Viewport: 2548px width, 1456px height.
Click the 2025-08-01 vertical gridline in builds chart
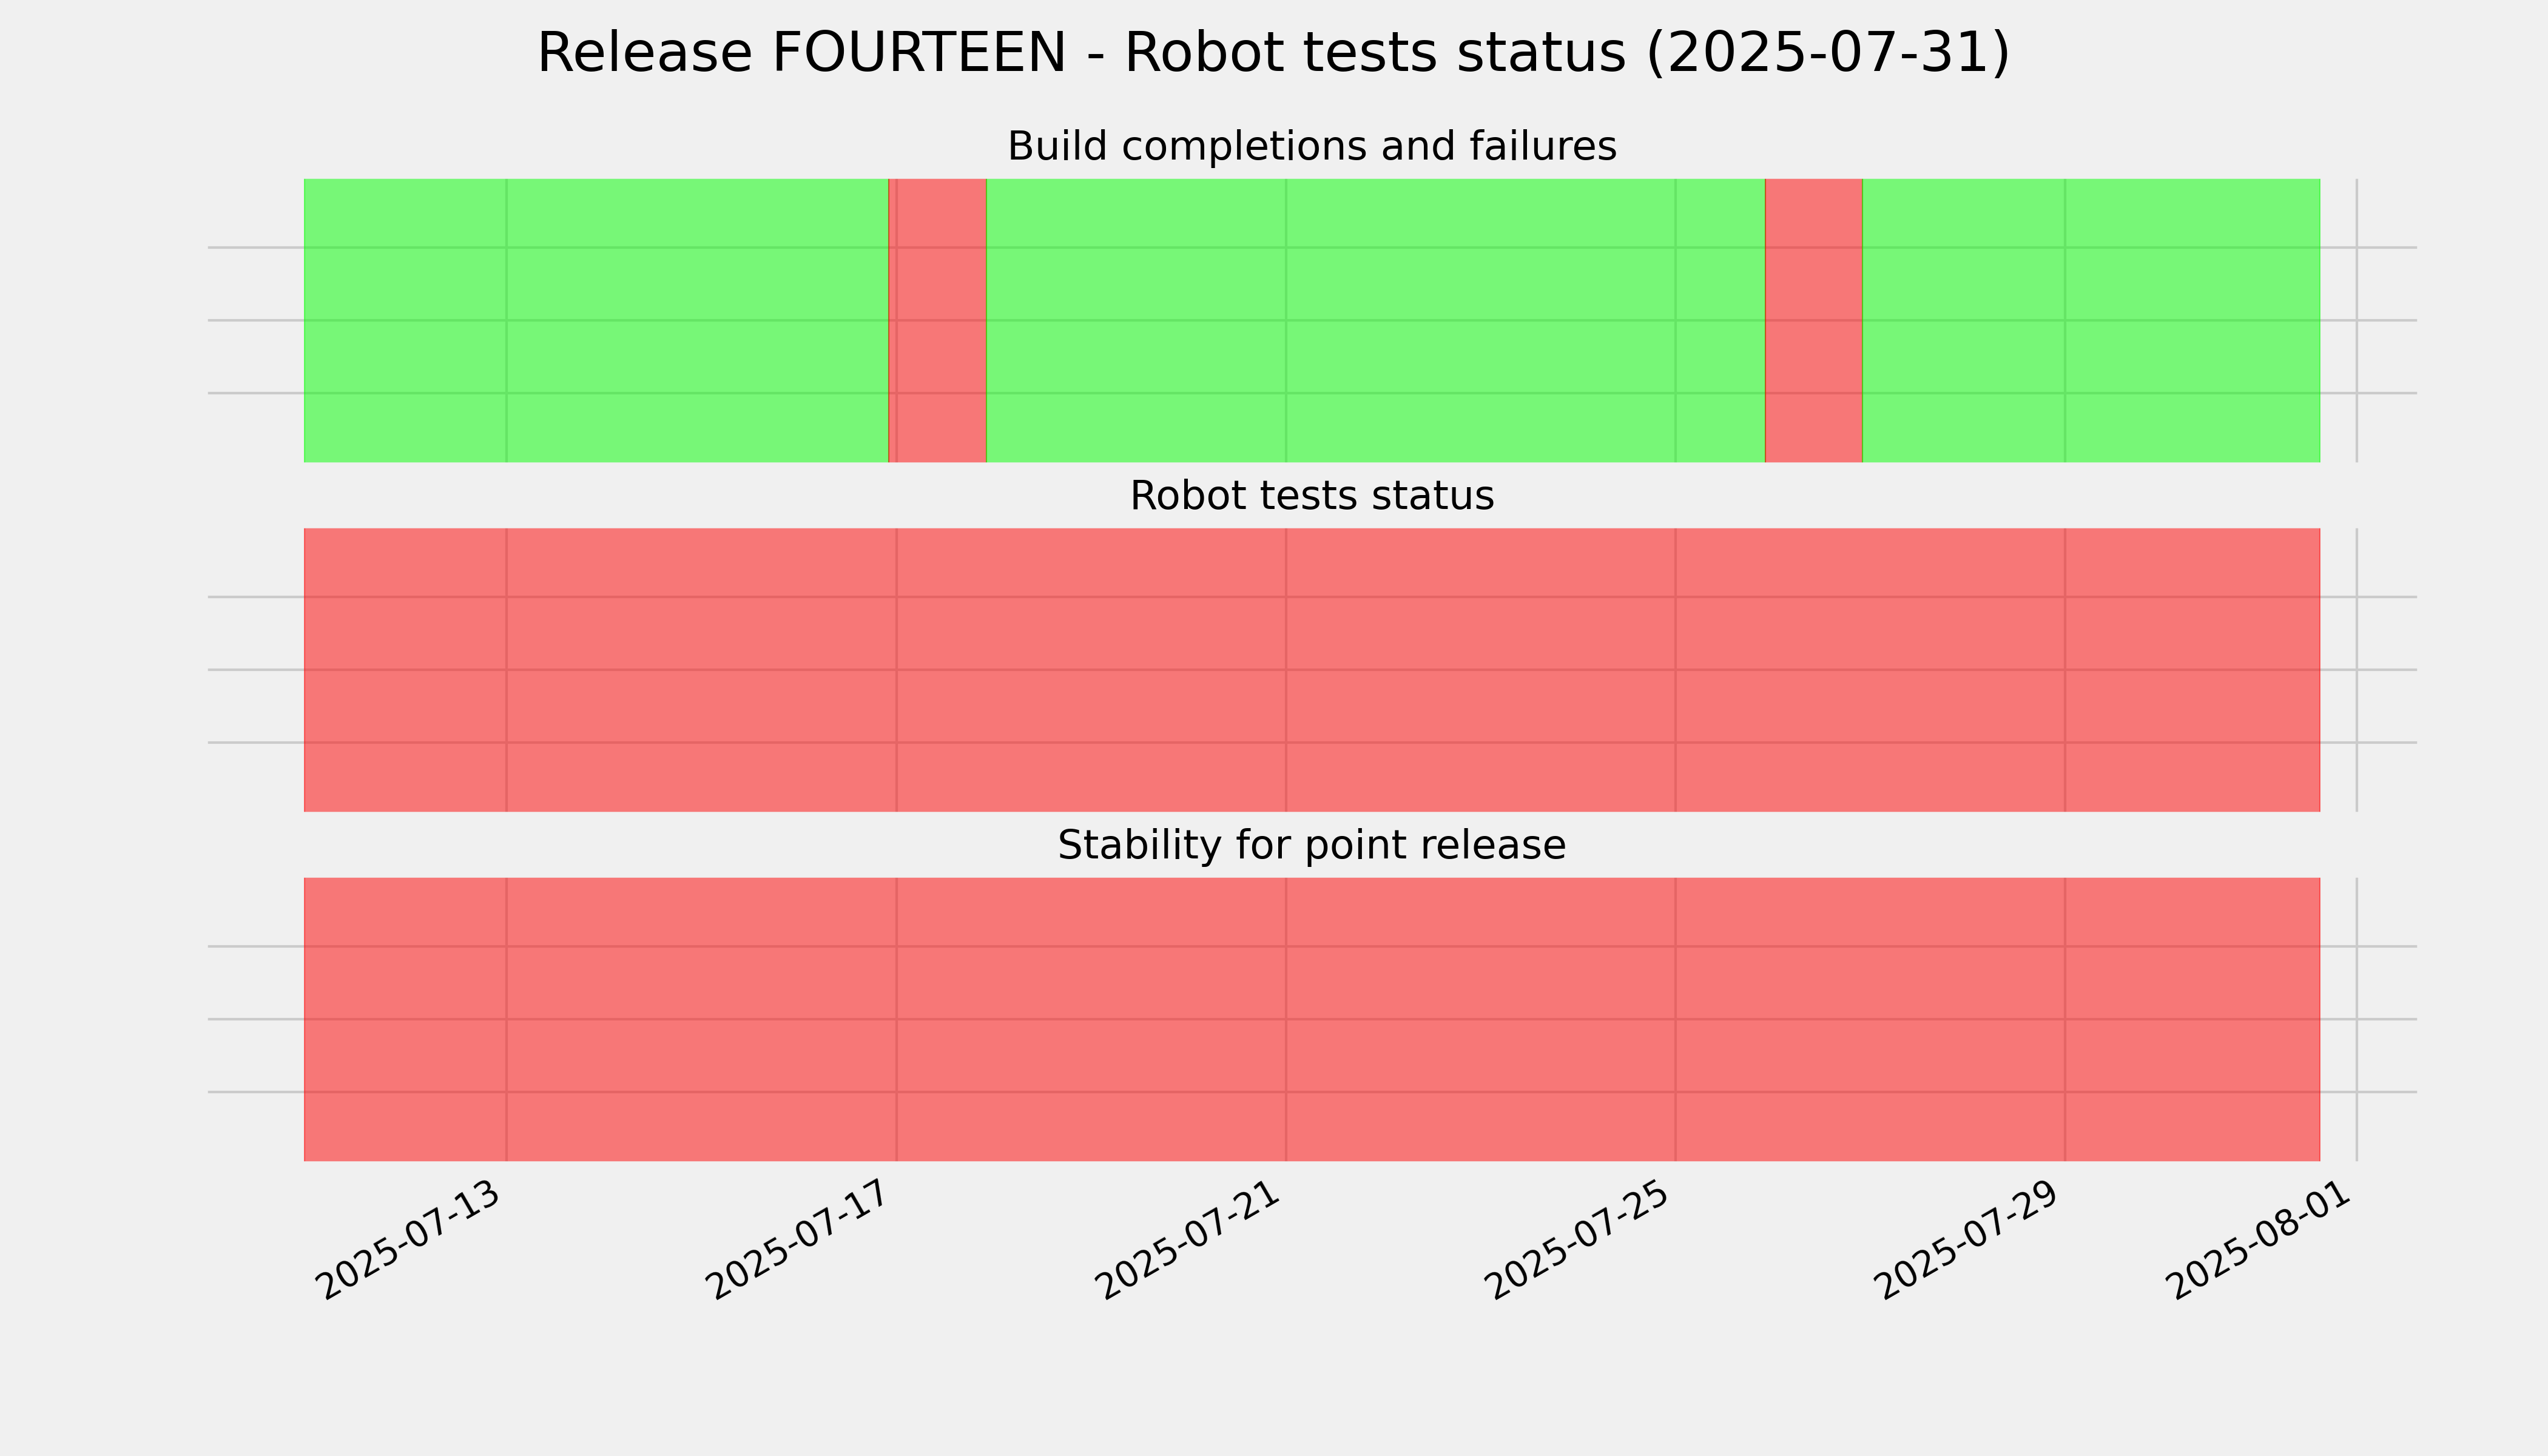2357,320
